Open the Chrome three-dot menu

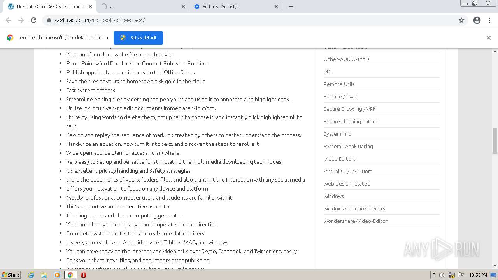[490, 20]
